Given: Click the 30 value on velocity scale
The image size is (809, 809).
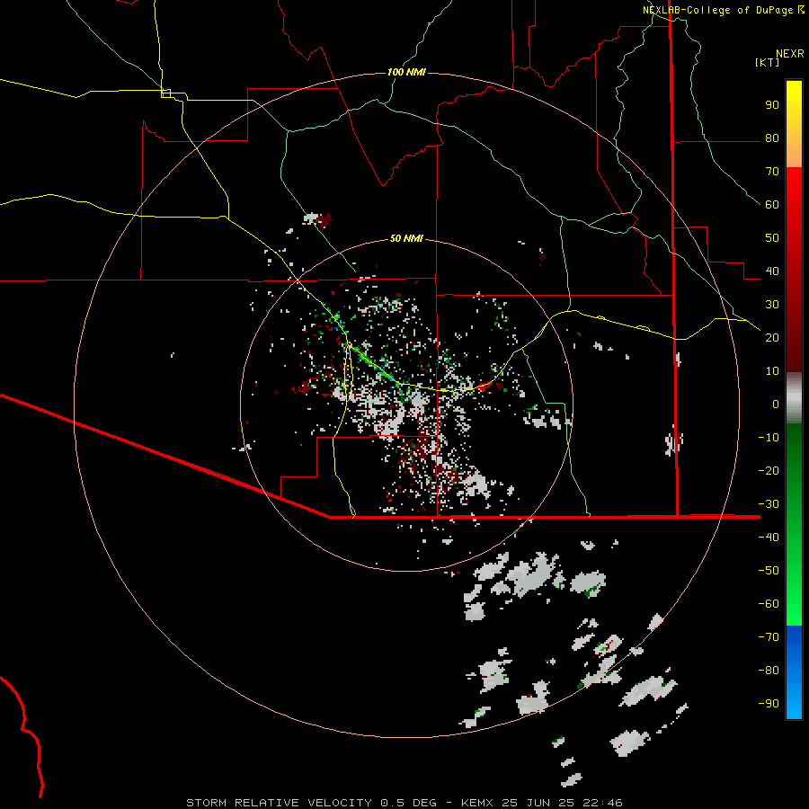Looking at the screenshot, I should click(x=772, y=305).
